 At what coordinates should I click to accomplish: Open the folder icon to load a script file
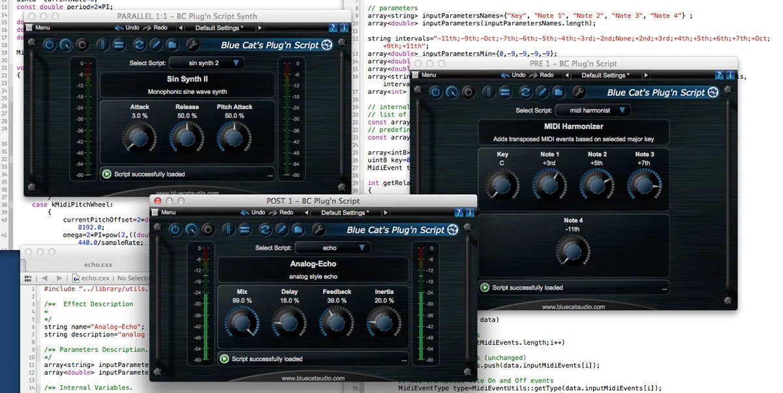pyautogui.click(x=172, y=44)
